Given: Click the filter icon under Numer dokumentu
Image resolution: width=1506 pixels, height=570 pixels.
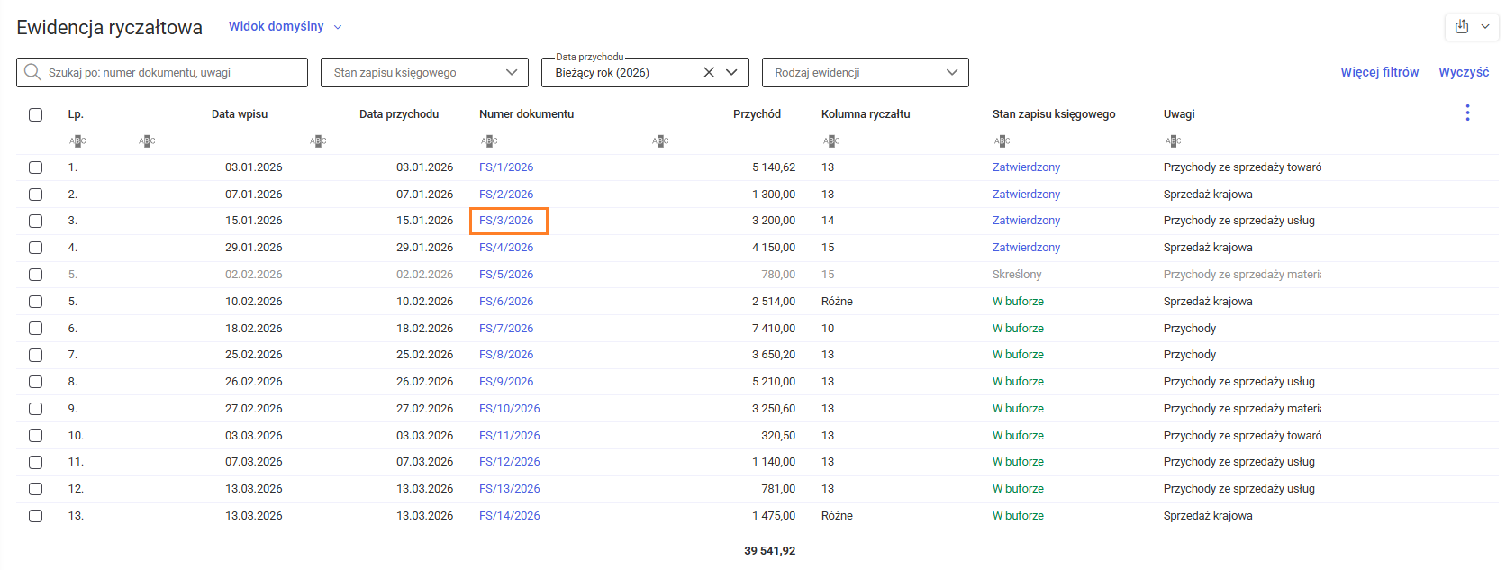Looking at the screenshot, I should tap(488, 140).
